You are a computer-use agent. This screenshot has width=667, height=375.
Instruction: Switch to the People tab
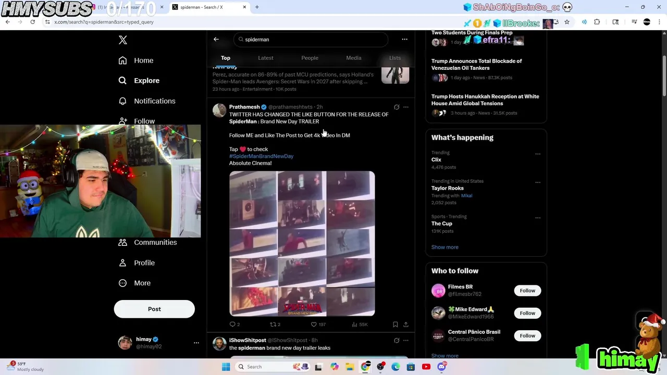click(x=310, y=58)
